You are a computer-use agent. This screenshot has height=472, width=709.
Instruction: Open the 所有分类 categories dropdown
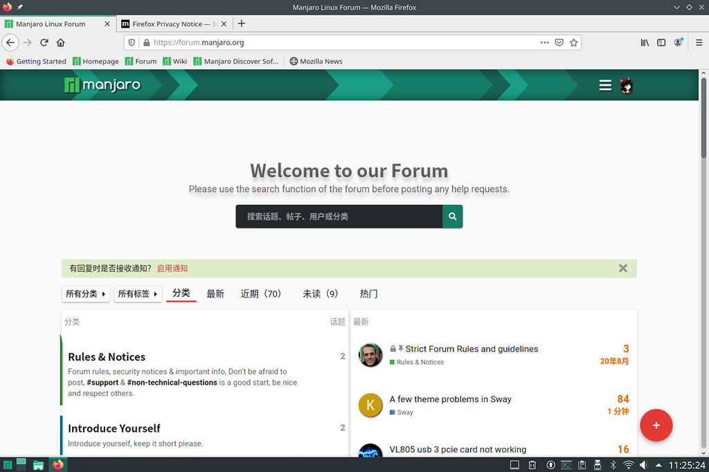pyautogui.click(x=85, y=293)
